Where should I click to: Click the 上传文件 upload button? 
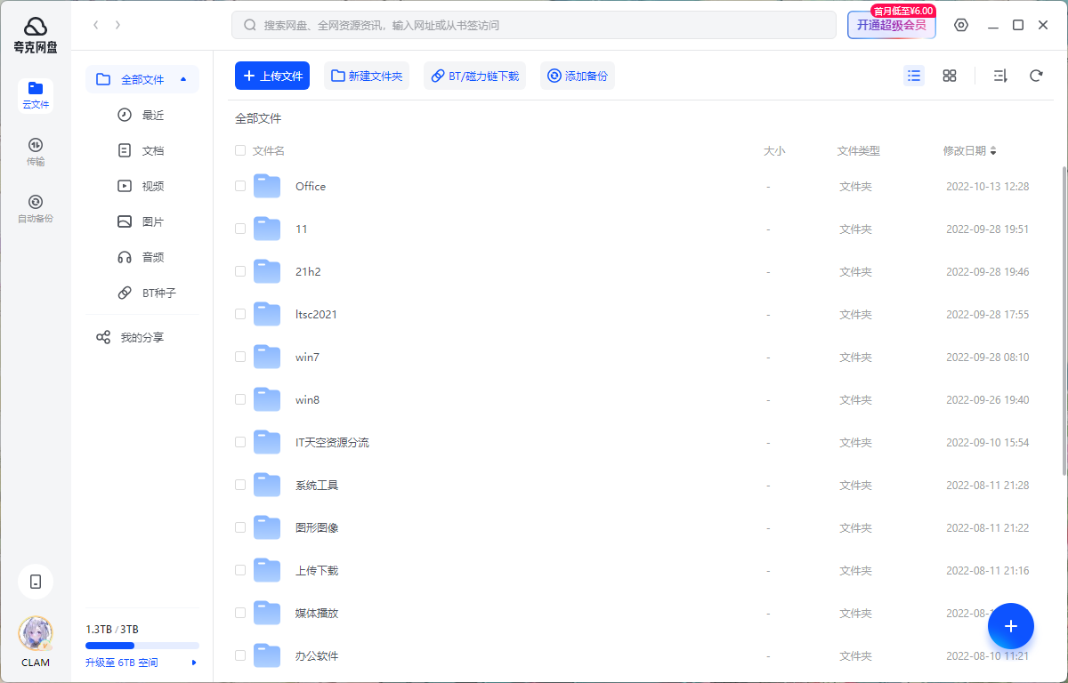click(271, 76)
